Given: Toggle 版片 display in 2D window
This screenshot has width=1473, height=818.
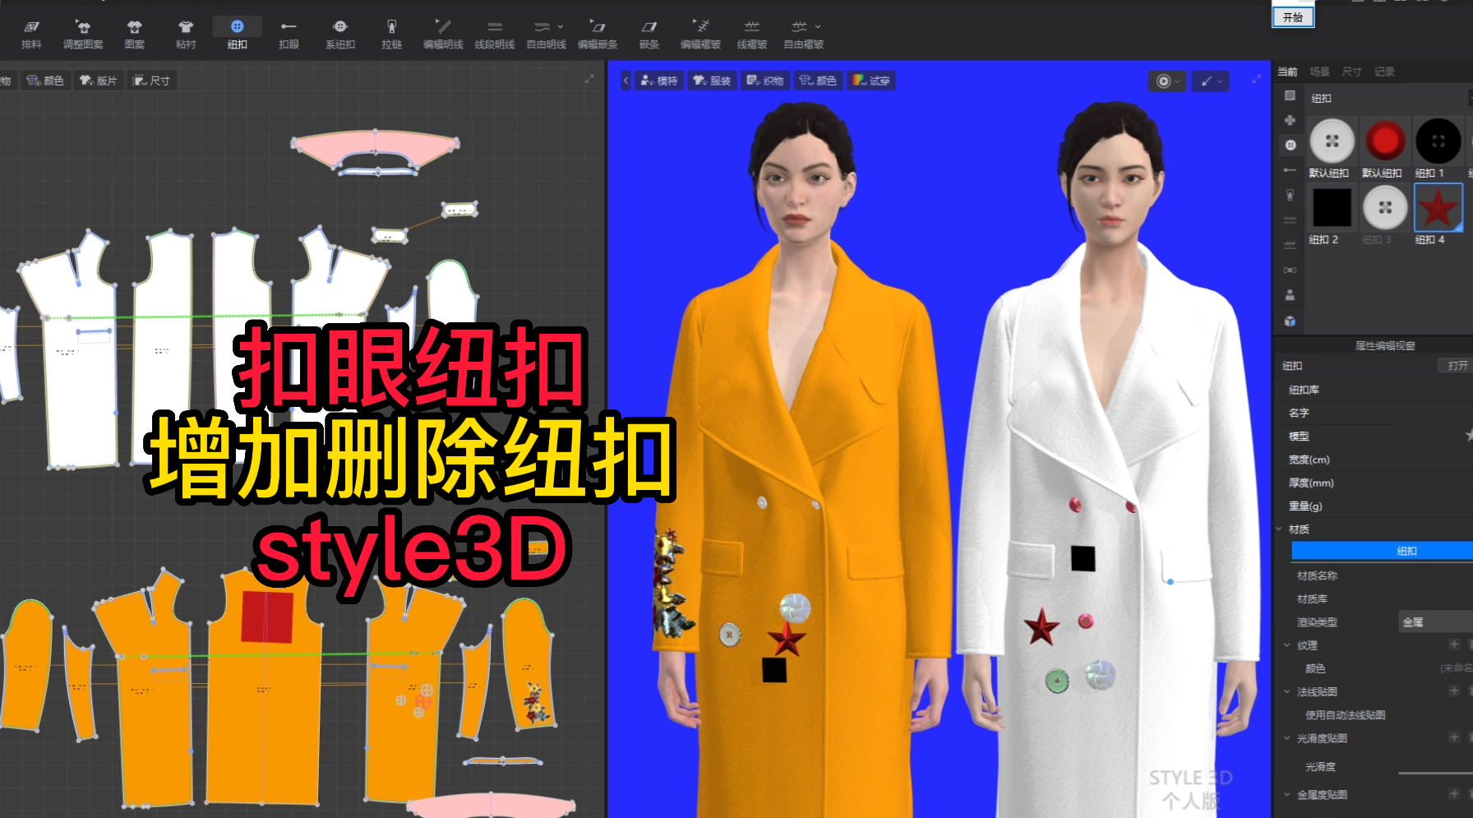Looking at the screenshot, I should click(x=99, y=81).
